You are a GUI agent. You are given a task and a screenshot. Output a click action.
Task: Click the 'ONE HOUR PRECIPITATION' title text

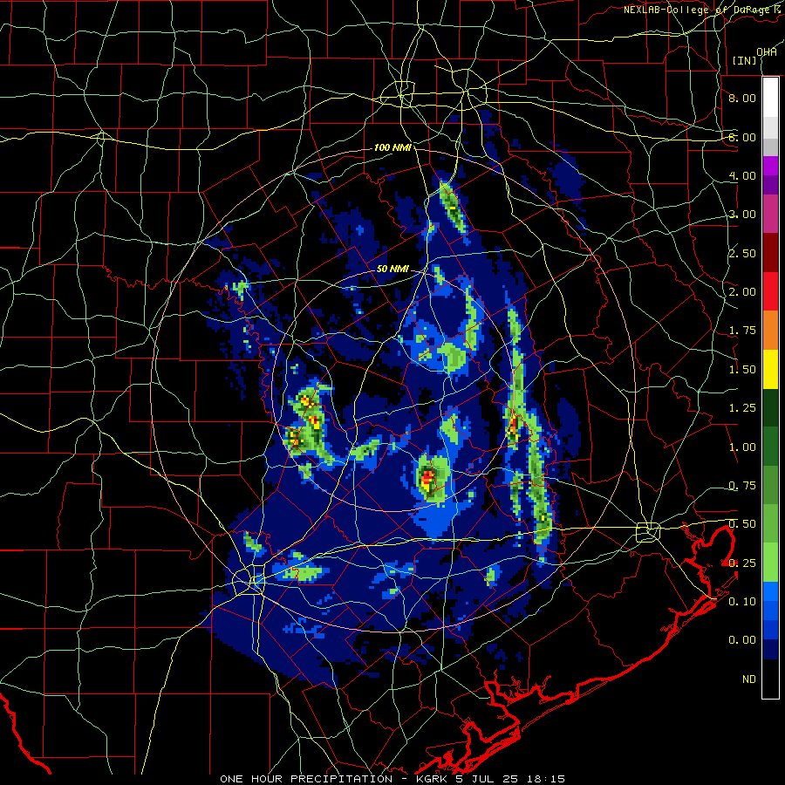[x=306, y=779]
